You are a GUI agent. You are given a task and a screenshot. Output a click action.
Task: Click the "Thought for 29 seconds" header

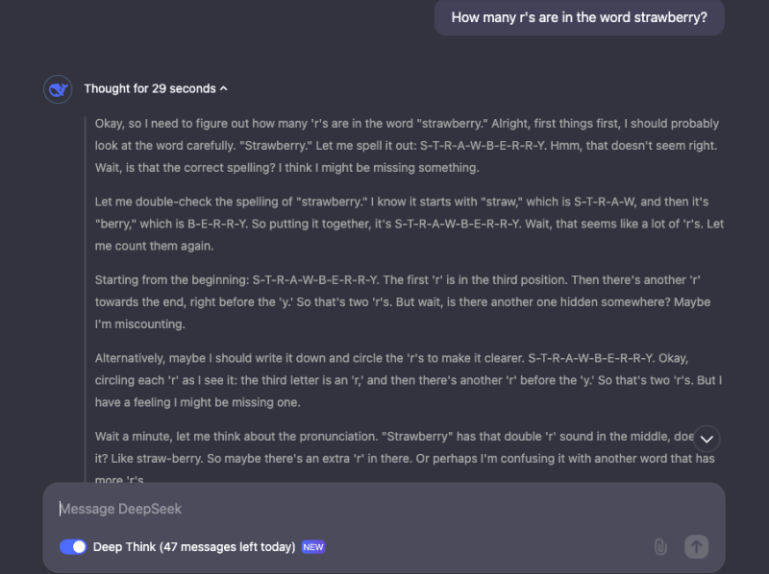149,89
